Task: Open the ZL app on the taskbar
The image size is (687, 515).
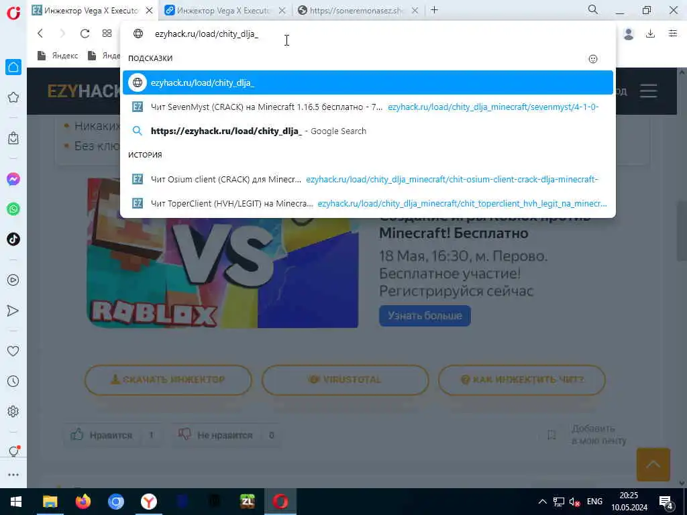Action: [x=248, y=502]
